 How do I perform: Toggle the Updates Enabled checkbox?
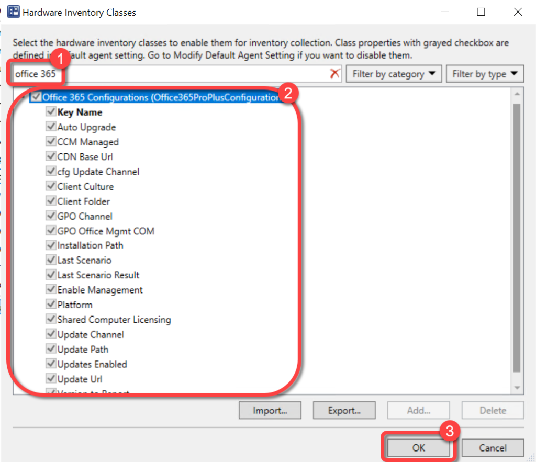tap(51, 364)
